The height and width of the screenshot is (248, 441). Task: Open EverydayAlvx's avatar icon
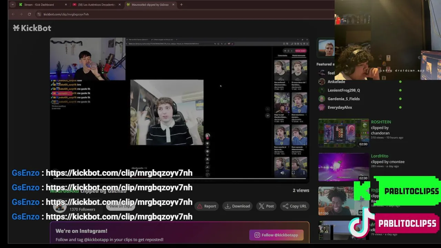(322, 107)
